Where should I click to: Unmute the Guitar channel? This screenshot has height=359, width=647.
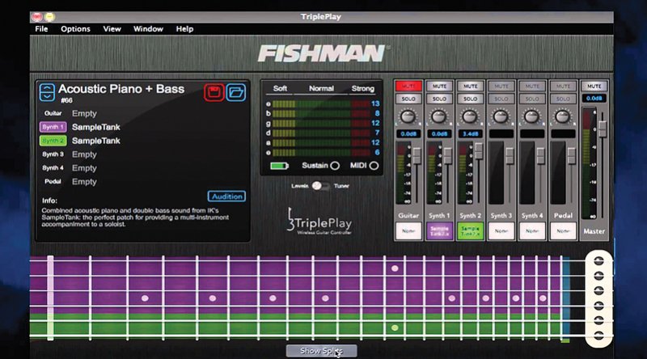(x=407, y=85)
